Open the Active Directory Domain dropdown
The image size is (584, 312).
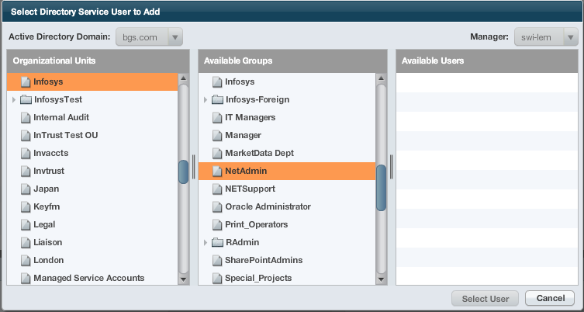pos(149,37)
